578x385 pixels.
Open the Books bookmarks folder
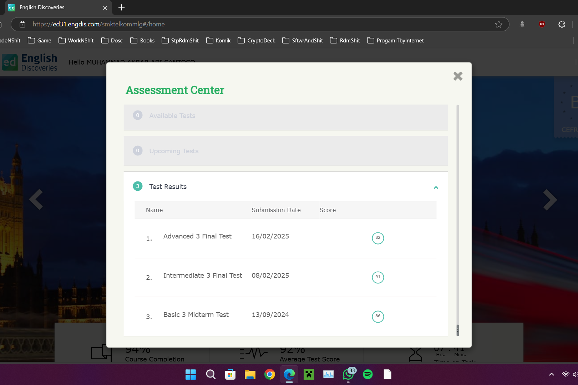coord(142,41)
